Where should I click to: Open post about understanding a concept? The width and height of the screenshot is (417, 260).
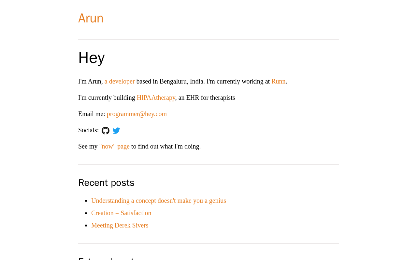159,201
